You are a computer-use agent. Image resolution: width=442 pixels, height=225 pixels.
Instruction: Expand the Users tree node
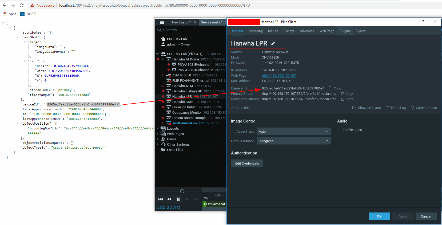pyautogui.click(x=157, y=139)
